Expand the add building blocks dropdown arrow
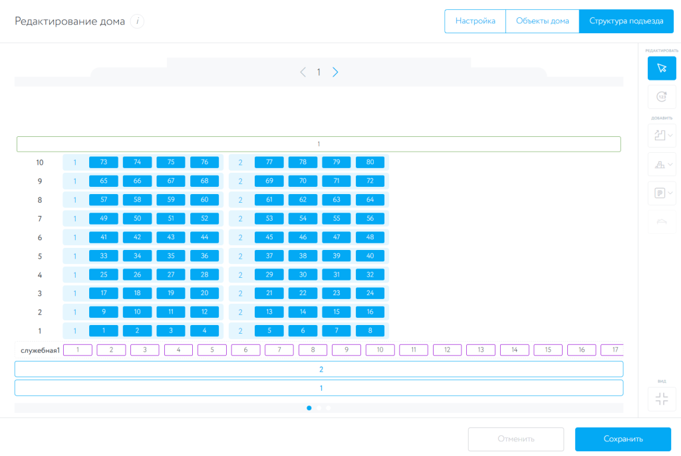This screenshot has width=681, height=456. click(x=670, y=164)
